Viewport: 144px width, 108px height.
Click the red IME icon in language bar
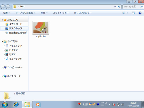pos(79,104)
